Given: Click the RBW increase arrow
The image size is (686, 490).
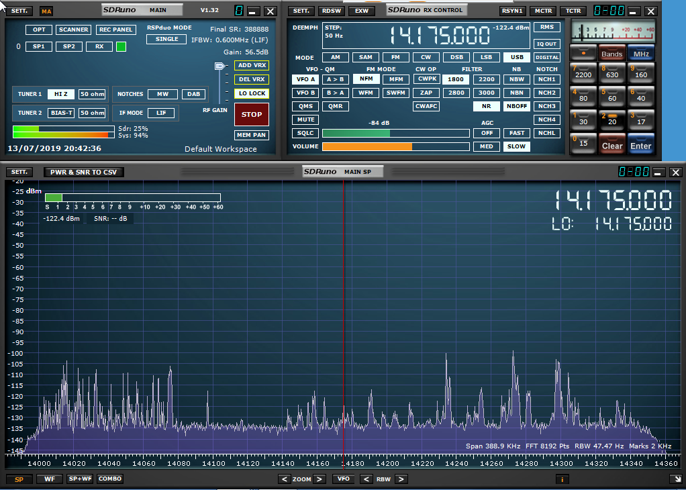Looking at the screenshot, I should (401, 479).
